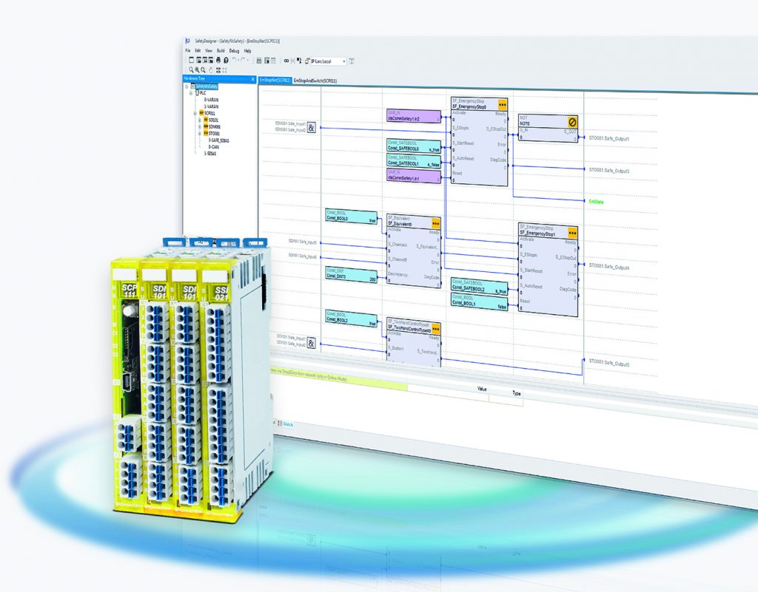Click the Redo arrow icon
This screenshot has width=758, height=592.
coord(241,60)
